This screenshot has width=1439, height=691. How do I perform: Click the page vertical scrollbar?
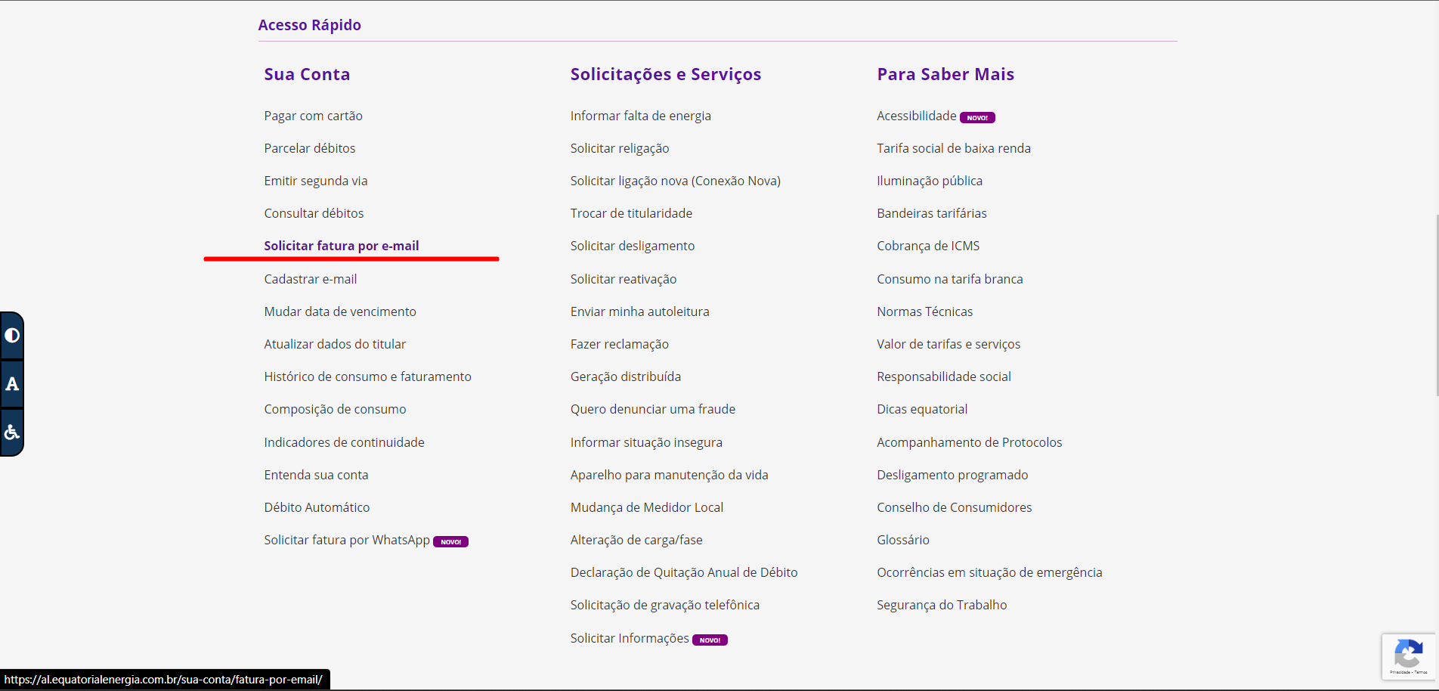tap(1435, 302)
